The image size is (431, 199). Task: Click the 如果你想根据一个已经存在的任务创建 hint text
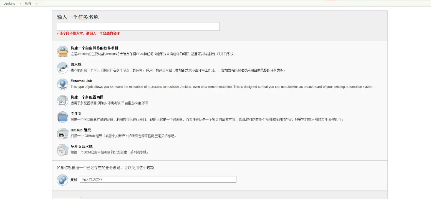[105, 167]
